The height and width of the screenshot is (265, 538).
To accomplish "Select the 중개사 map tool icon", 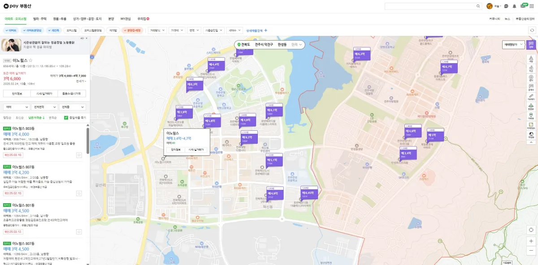I will coord(531,87).
